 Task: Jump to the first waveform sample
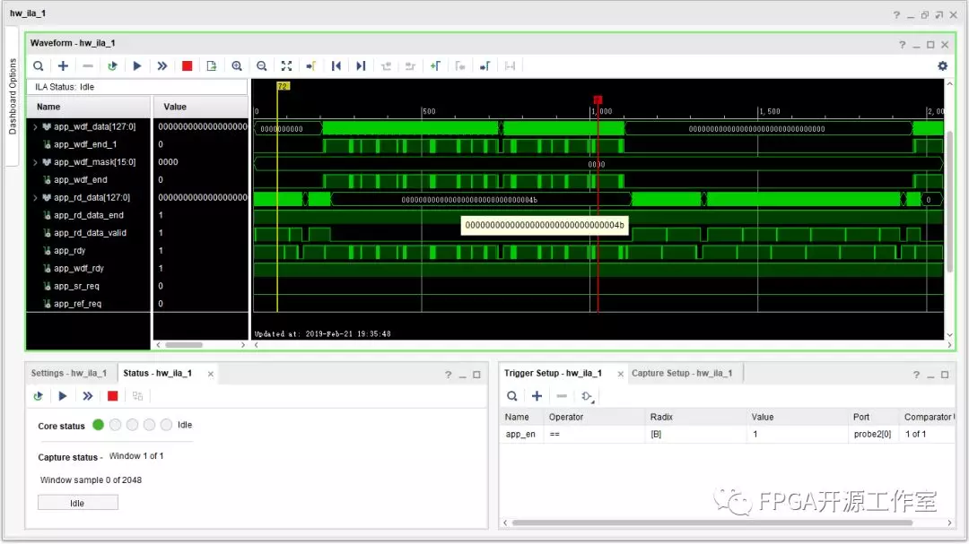pos(336,65)
